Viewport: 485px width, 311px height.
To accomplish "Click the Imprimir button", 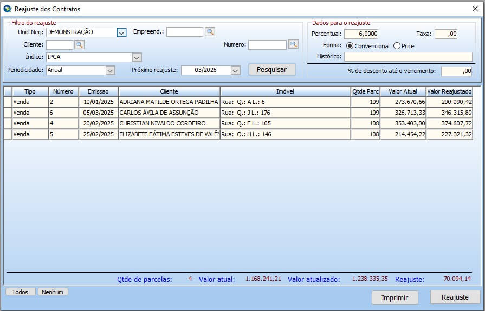I will point(395,297).
